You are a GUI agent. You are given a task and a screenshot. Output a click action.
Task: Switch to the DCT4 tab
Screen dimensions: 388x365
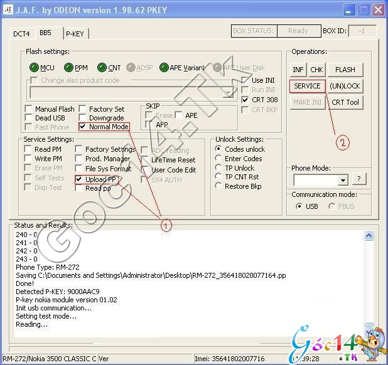click(x=21, y=33)
